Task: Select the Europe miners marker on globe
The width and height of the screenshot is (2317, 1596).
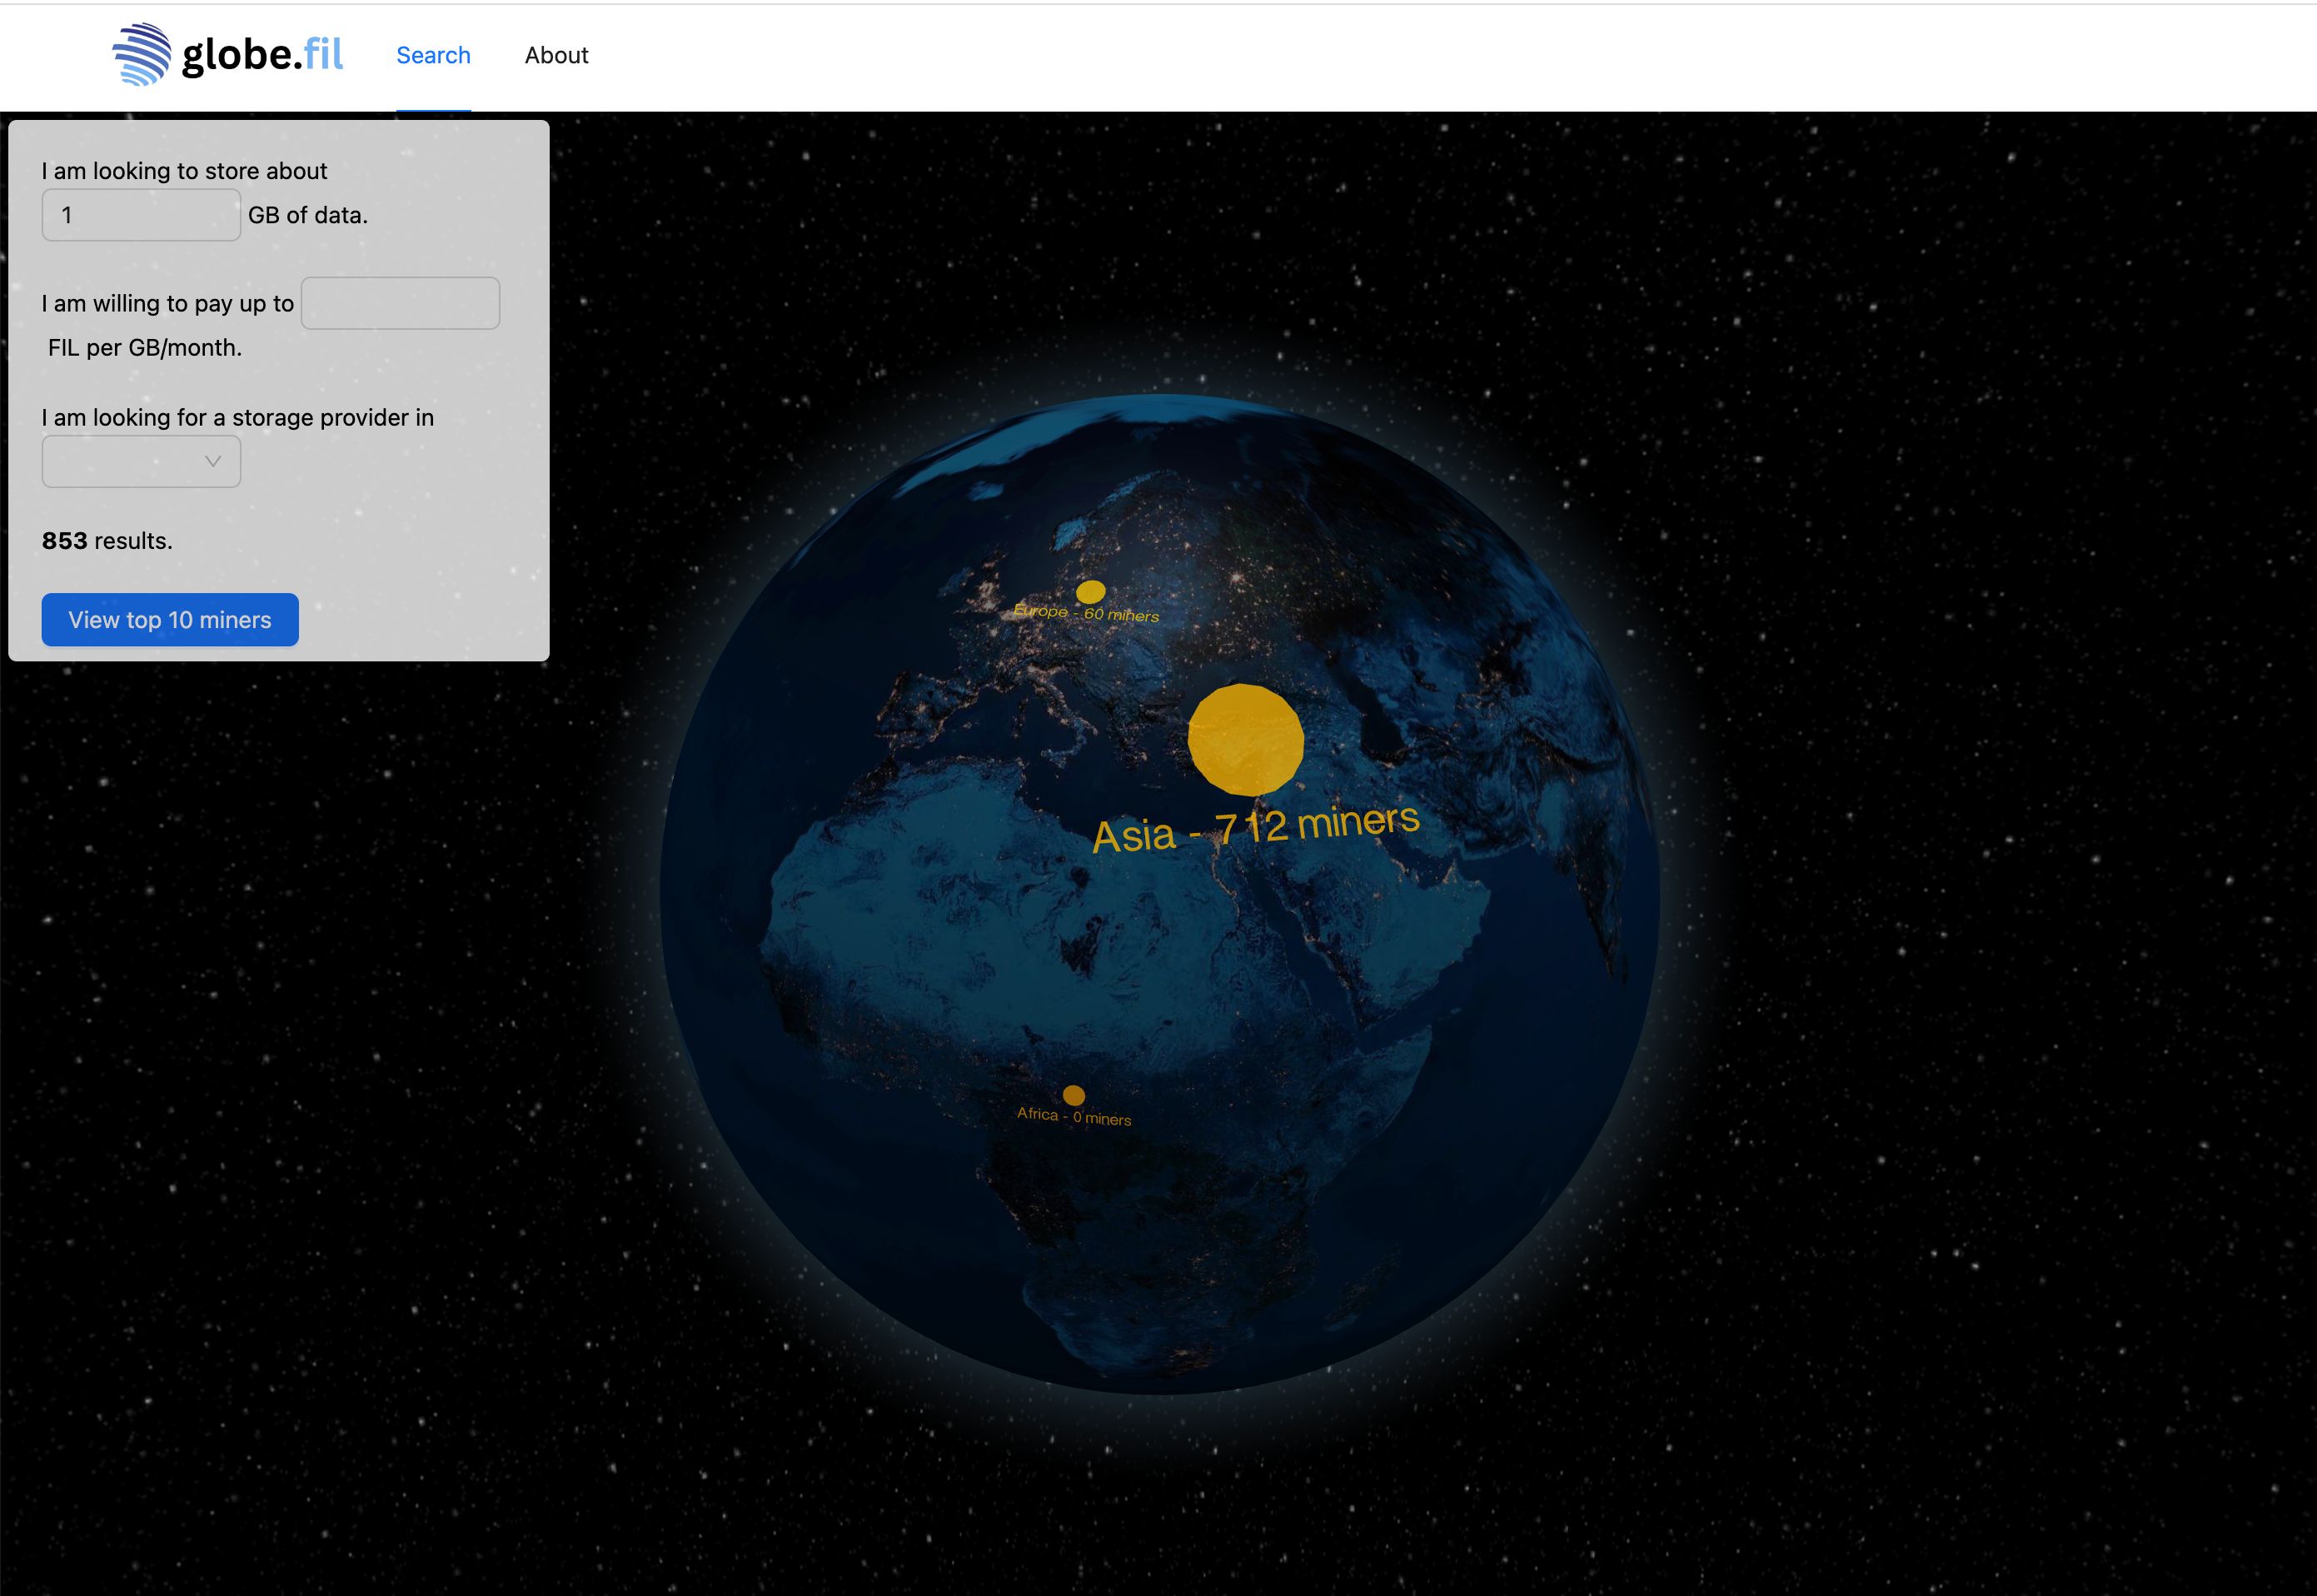Action: tap(1090, 592)
